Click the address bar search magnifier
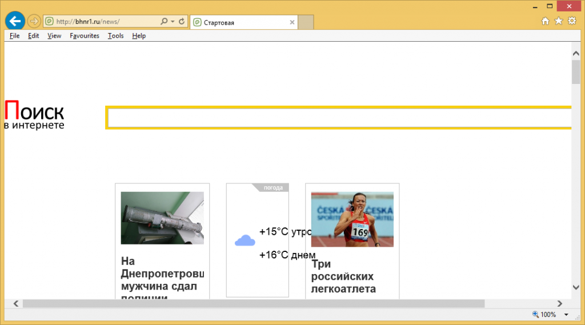This screenshot has height=325, width=585. [163, 22]
